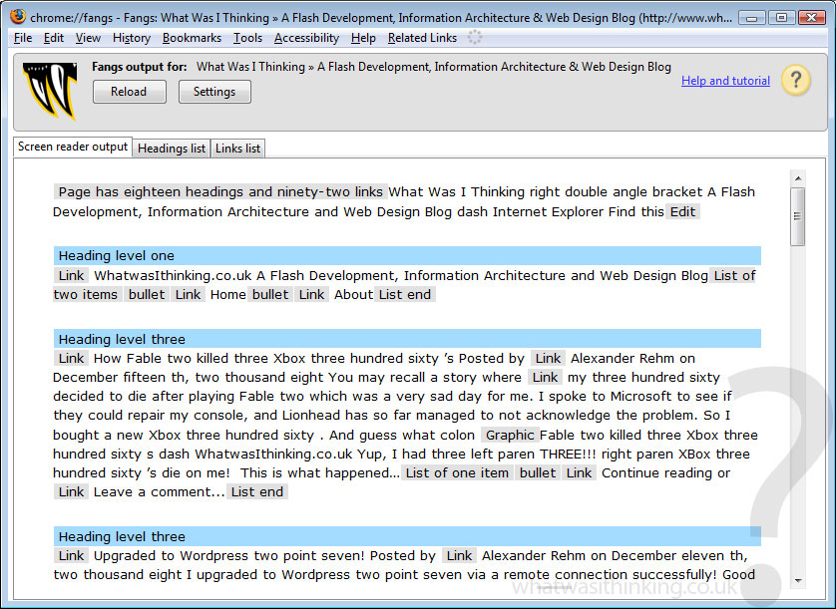Screen dimensions: 836x609
Task: Open the Bookmarks menu
Action: (x=192, y=38)
